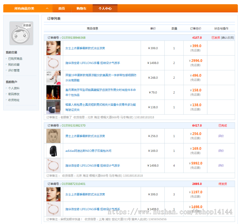Click the 女士上衣夏季冰丝凉爽 product thumbnail
243x224 pixels.
pyautogui.click(x=53, y=48)
